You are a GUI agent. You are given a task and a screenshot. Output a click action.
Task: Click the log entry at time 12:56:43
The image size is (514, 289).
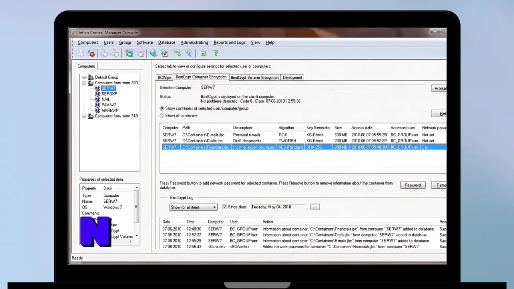304,247
